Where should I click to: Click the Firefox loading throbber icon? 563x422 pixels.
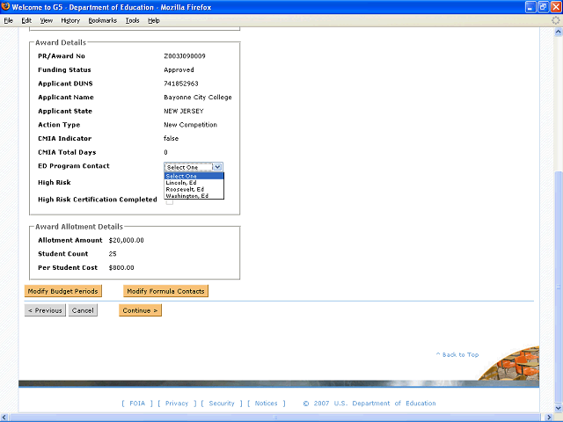tap(555, 20)
